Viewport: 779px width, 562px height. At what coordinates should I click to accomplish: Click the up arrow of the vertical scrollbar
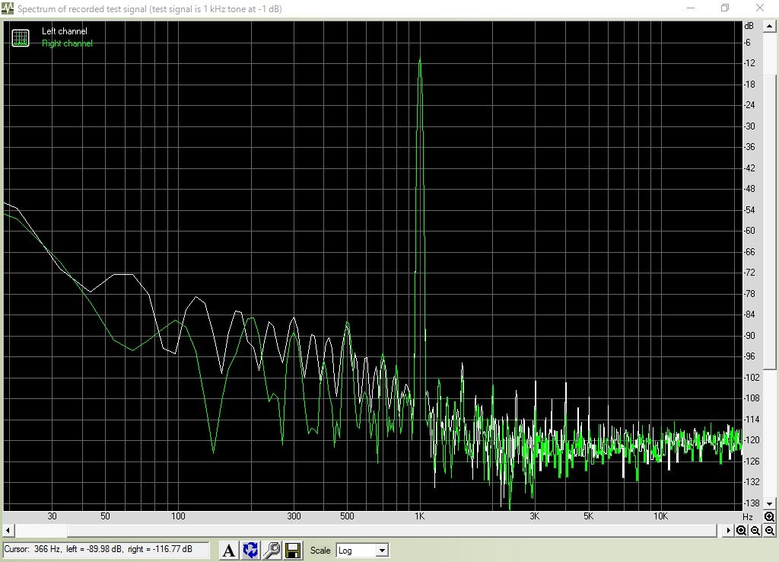click(x=770, y=26)
